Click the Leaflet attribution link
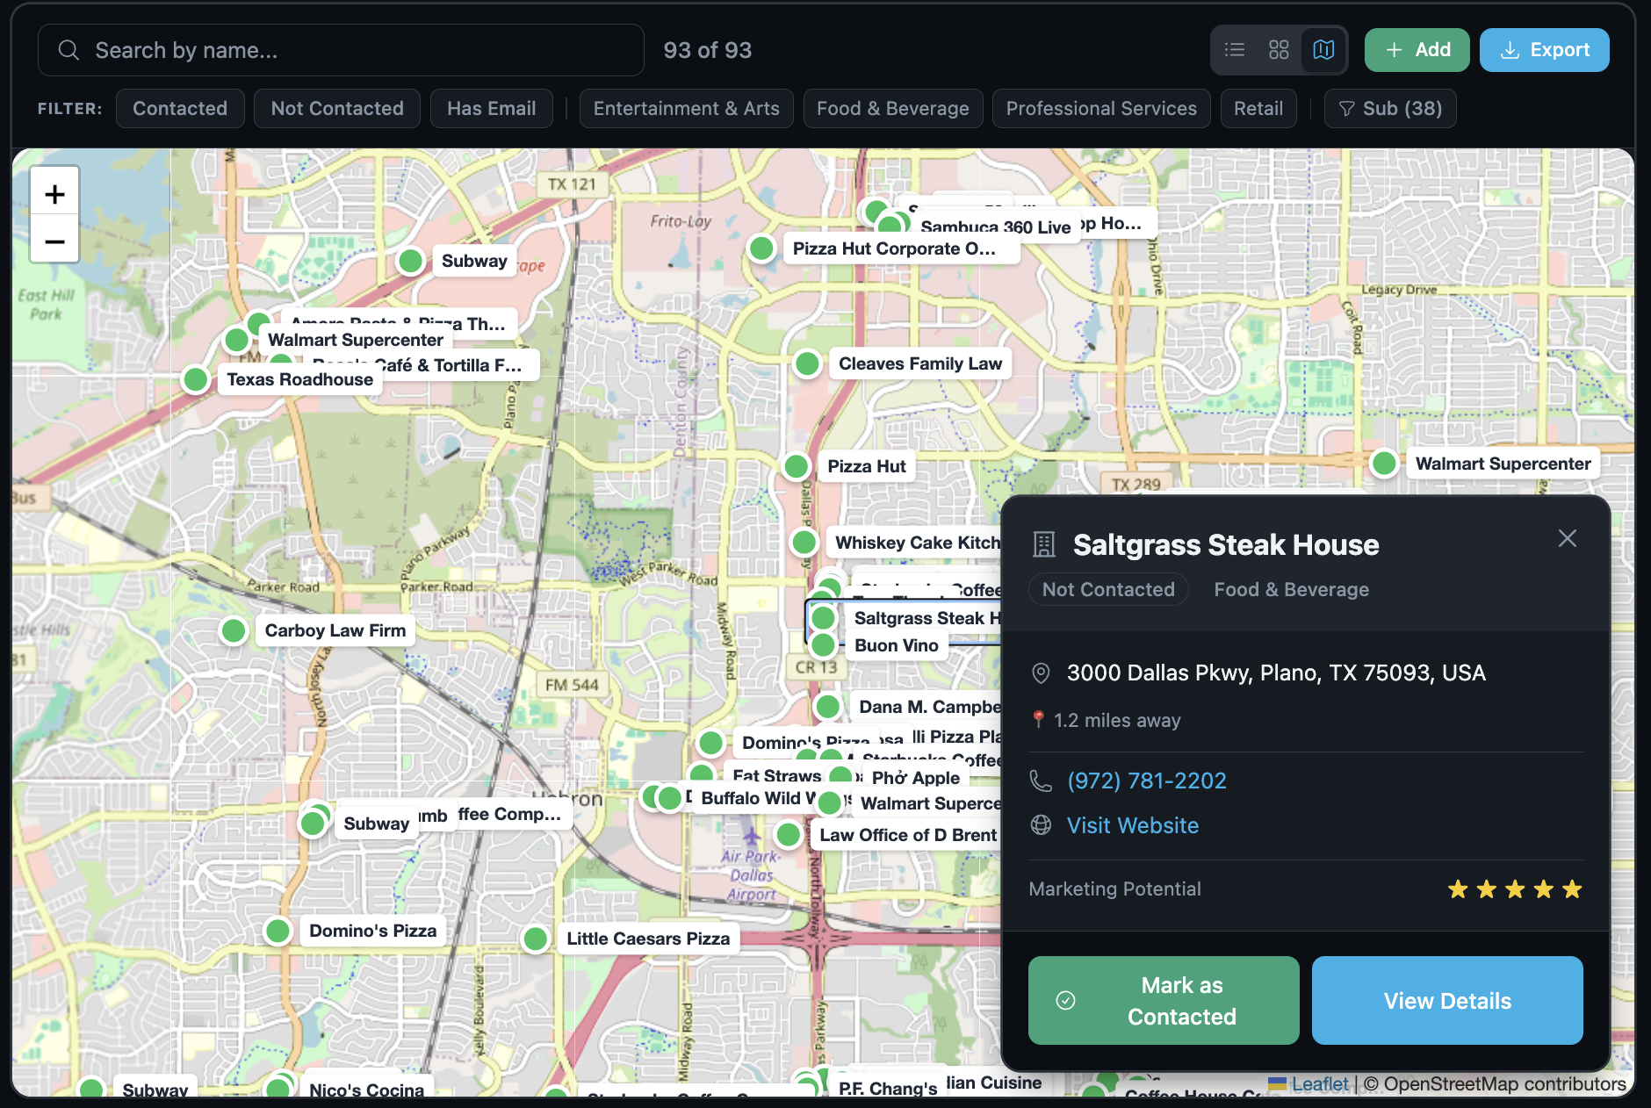The width and height of the screenshot is (1651, 1108). (1320, 1084)
